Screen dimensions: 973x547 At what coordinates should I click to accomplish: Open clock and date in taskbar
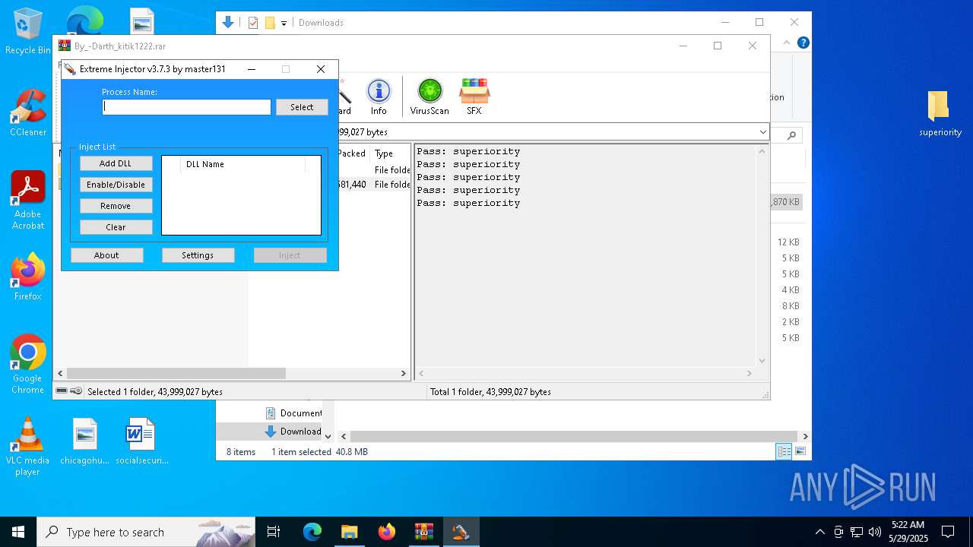coord(908,532)
